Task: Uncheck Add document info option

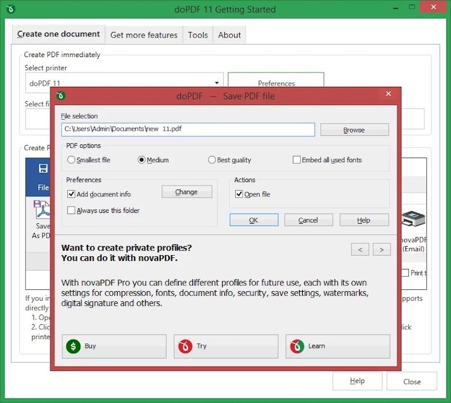Action: [x=71, y=195]
